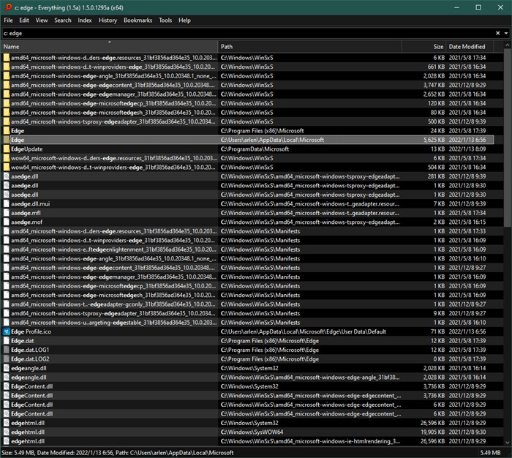Click the status bar selection details text
Viewport: 512px width, 458px height.
(x=117, y=453)
